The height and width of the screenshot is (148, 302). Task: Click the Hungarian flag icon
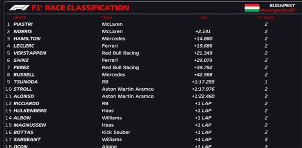(x=252, y=8)
